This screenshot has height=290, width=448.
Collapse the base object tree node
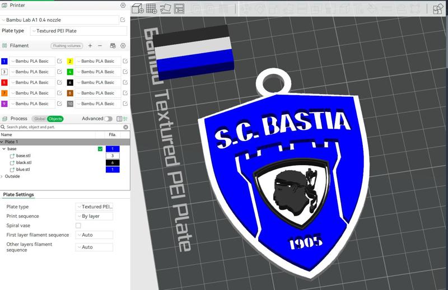4,149
